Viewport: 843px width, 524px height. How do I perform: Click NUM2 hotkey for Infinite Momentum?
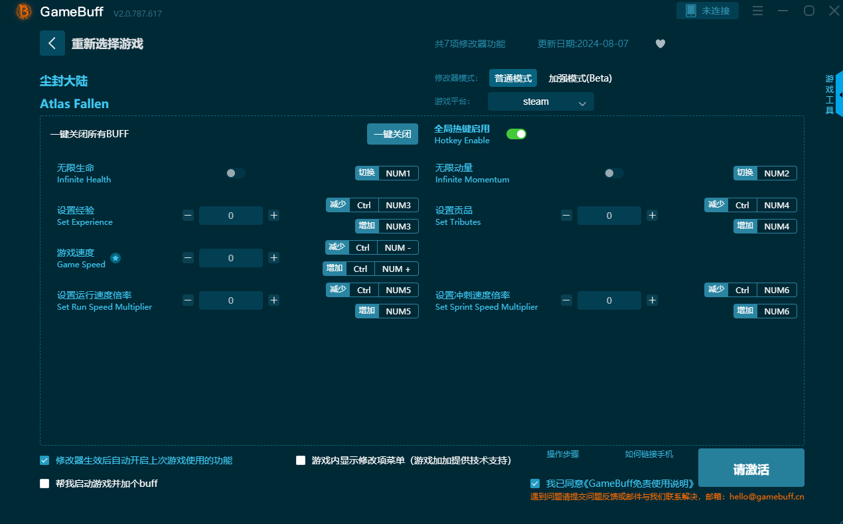click(765, 173)
